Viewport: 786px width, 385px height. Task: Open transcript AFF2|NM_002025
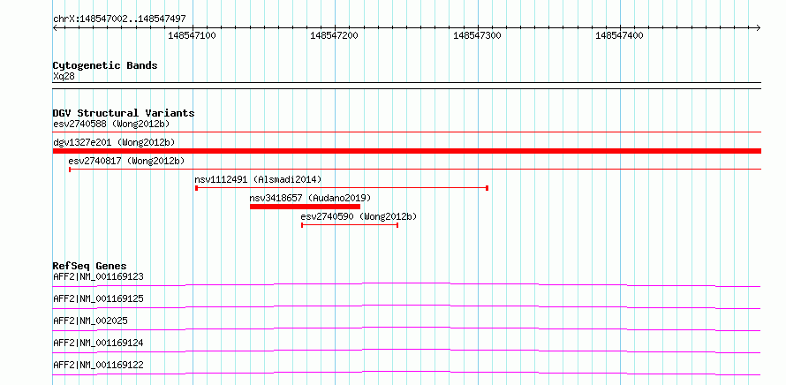pos(90,321)
